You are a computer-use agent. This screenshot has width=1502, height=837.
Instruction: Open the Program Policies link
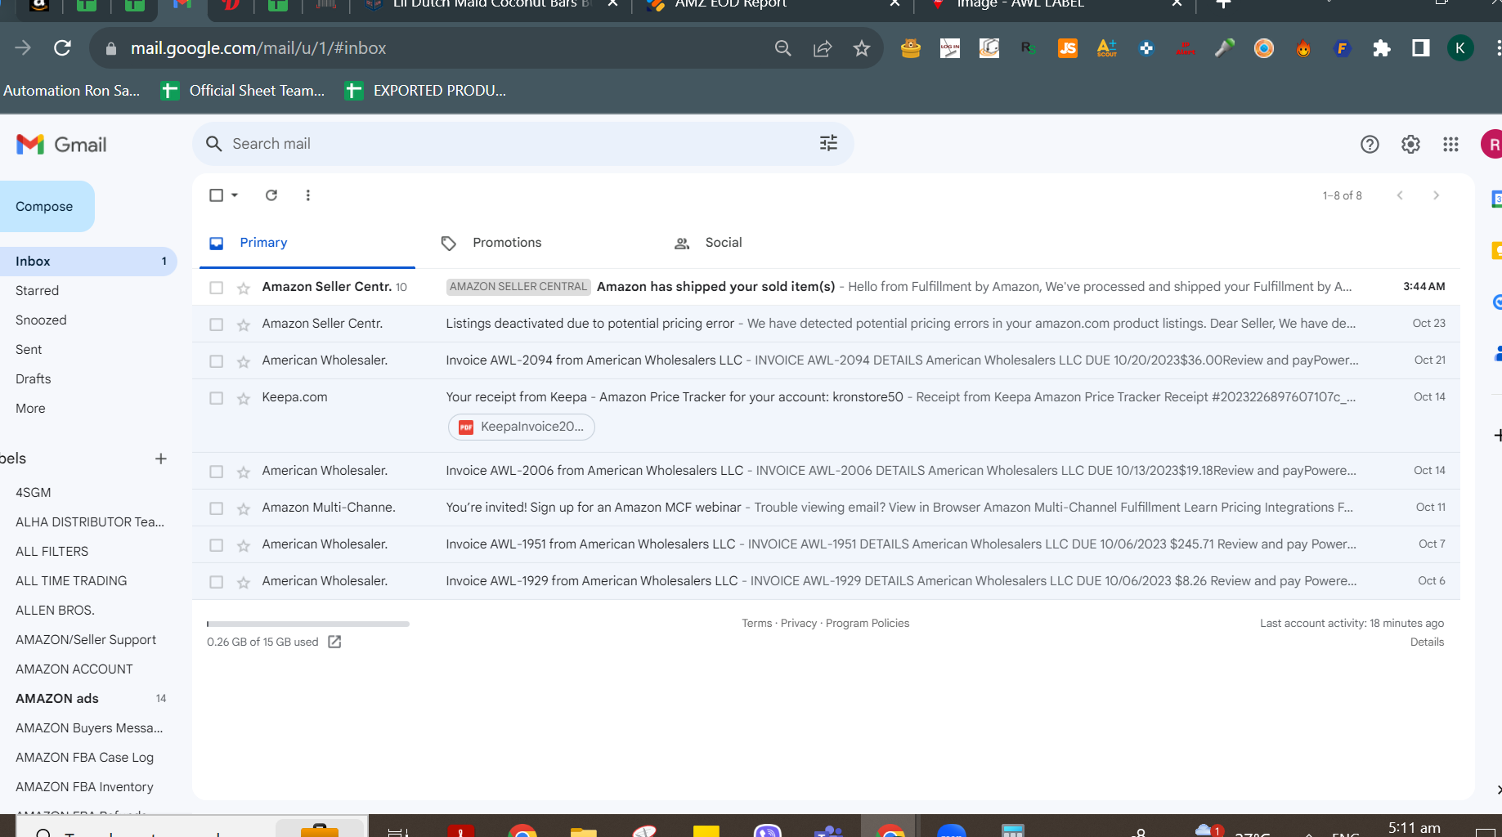(x=868, y=623)
